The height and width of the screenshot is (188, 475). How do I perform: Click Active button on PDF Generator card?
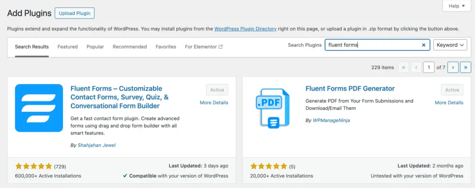point(452,90)
